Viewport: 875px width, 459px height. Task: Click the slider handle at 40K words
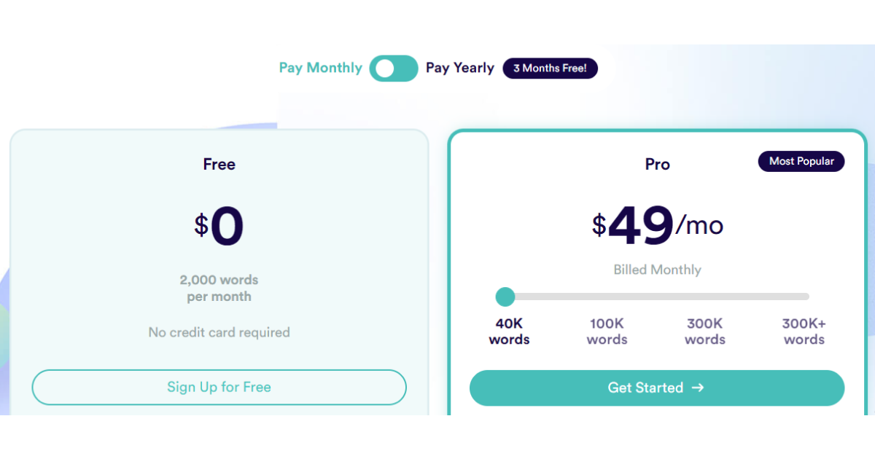pos(505,297)
